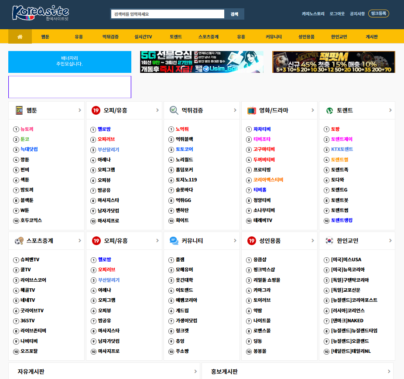Screen dimensions: 404x379
Task: Click the TV icon beside 영화/드라마 heading
Action: pyautogui.click(x=251, y=110)
